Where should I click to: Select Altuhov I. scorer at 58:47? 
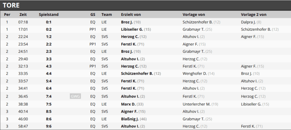pyautogui.click(x=130, y=126)
